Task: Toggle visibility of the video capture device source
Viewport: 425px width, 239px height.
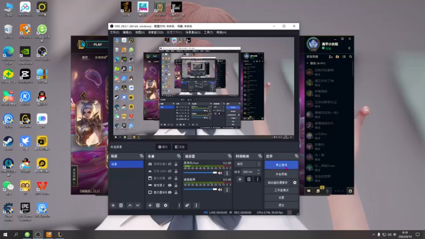Action: click(x=169, y=164)
